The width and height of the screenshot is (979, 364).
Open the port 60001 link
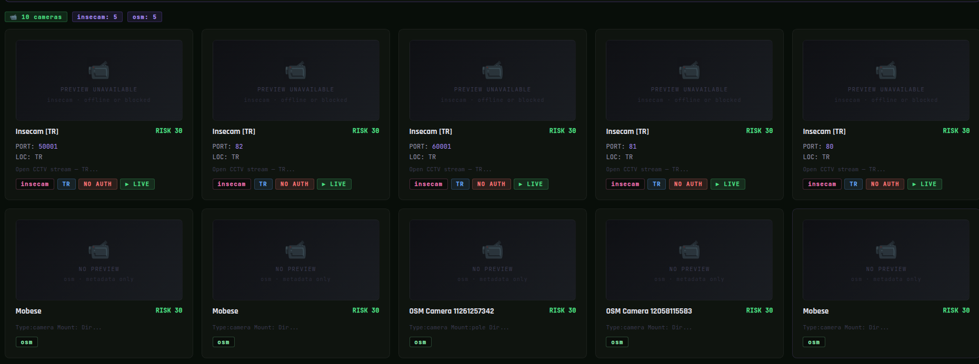442,147
